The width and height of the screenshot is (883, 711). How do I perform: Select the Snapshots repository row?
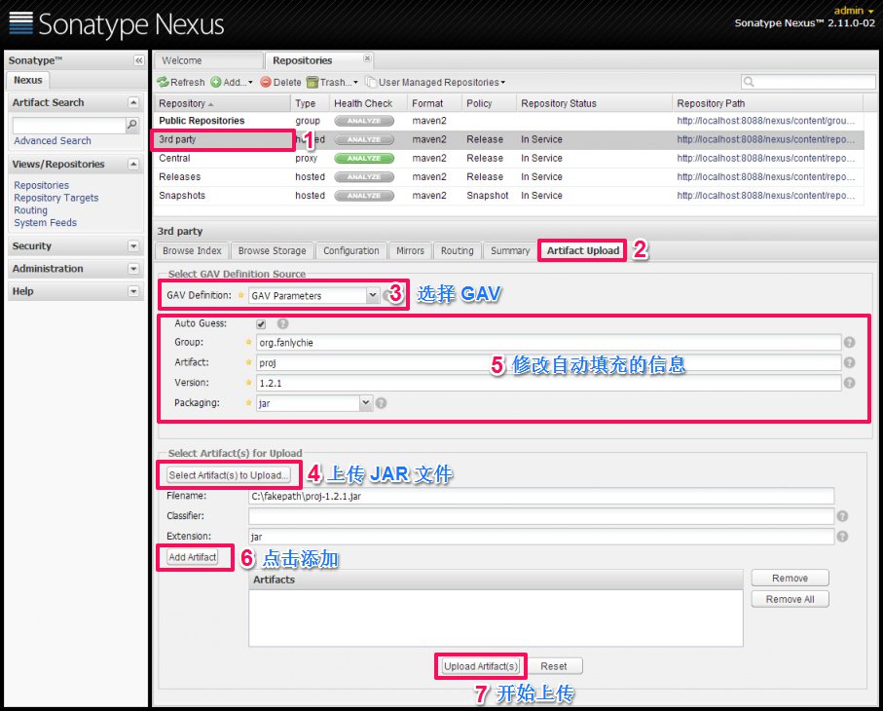(508, 196)
